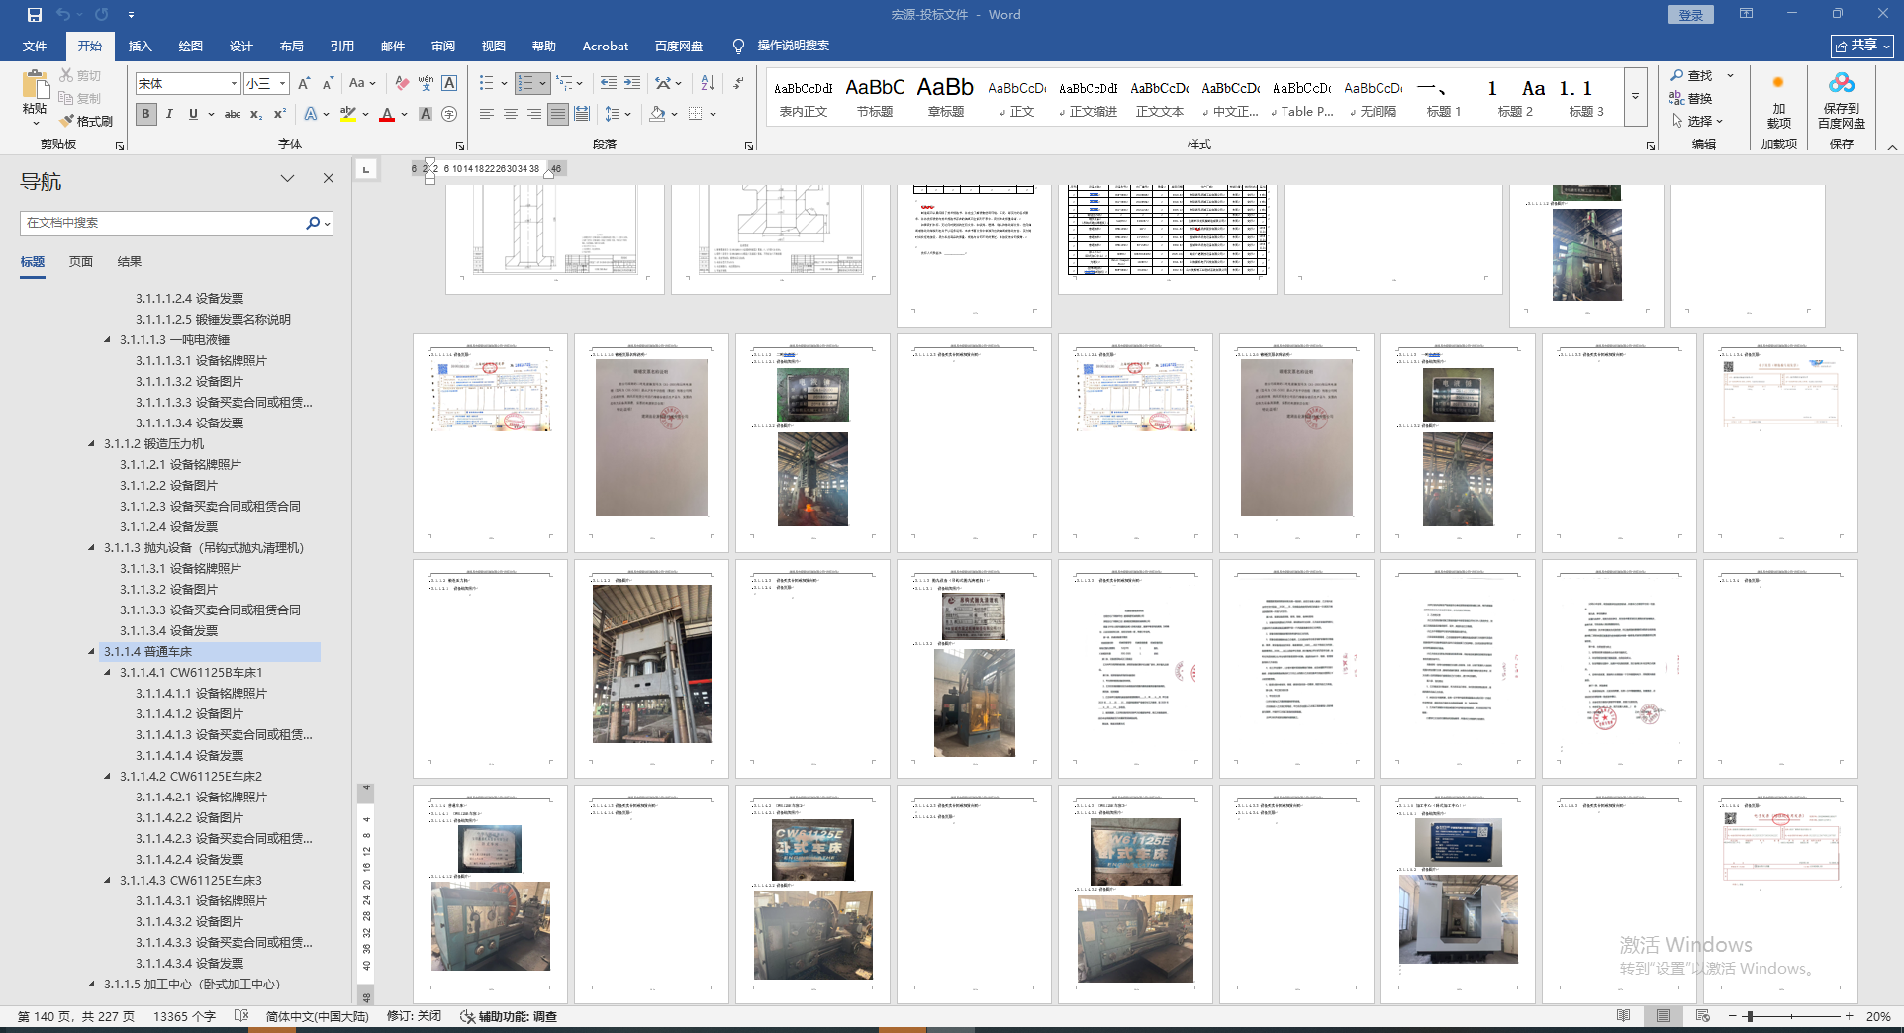
Task: Open the navigation pane options dropdown
Action: click(287, 179)
